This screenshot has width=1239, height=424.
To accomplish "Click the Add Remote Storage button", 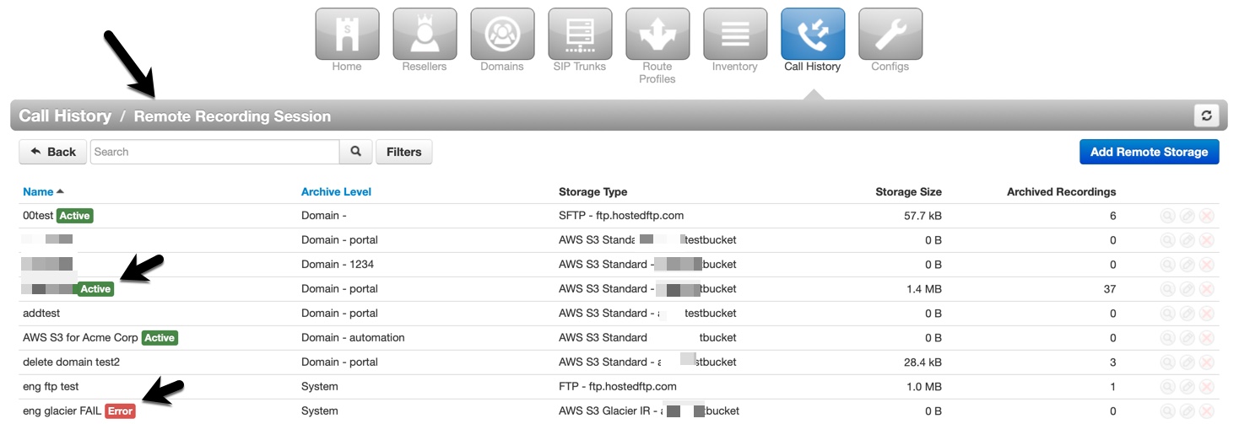I will click(x=1150, y=152).
